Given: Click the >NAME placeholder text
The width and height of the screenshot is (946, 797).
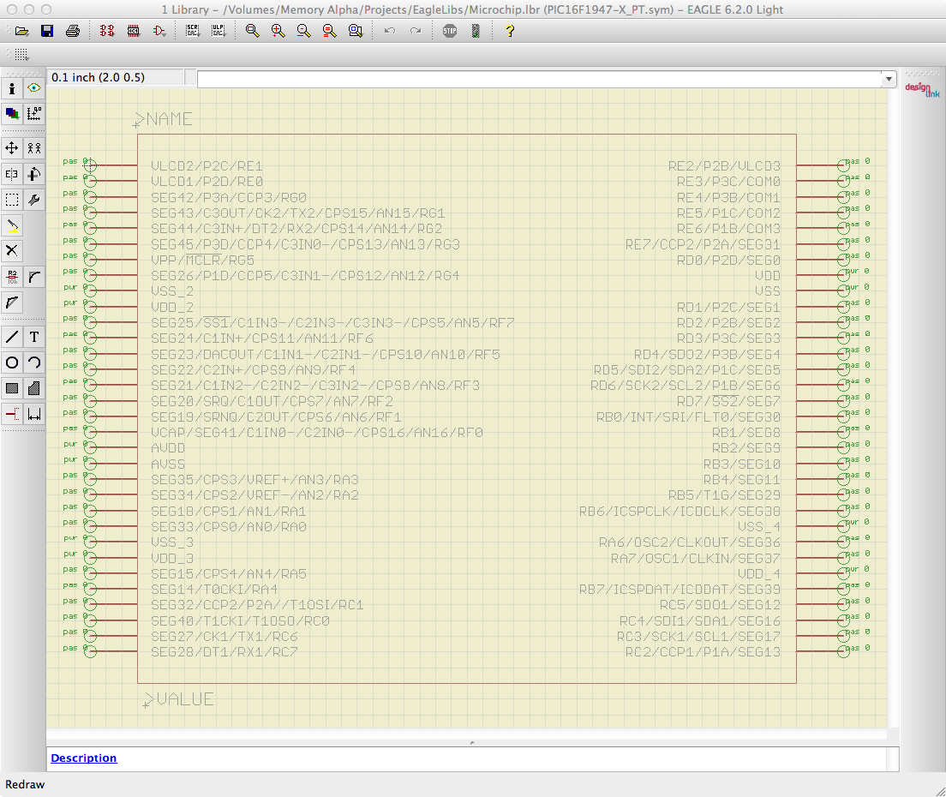Looking at the screenshot, I should (164, 119).
